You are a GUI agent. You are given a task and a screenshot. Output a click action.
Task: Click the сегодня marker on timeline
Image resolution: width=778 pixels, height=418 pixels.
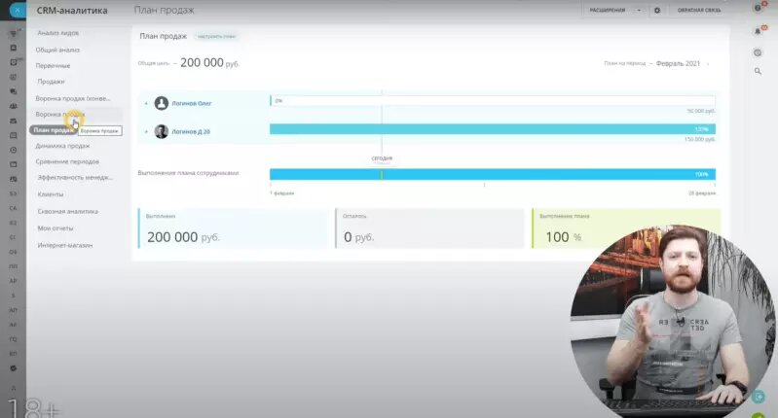(x=382, y=158)
